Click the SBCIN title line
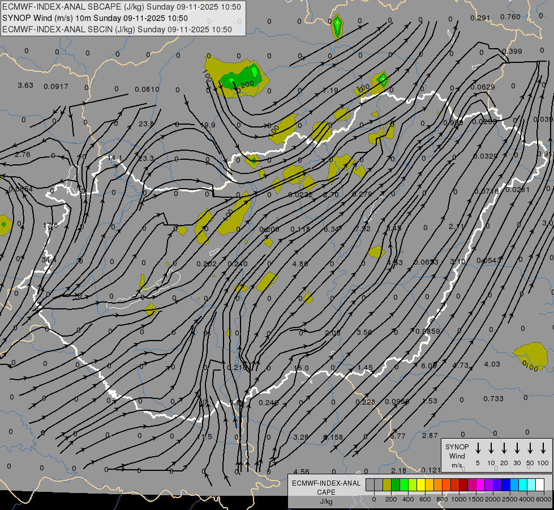The height and width of the screenshot is (510, 554). click(x=117, y=29)
